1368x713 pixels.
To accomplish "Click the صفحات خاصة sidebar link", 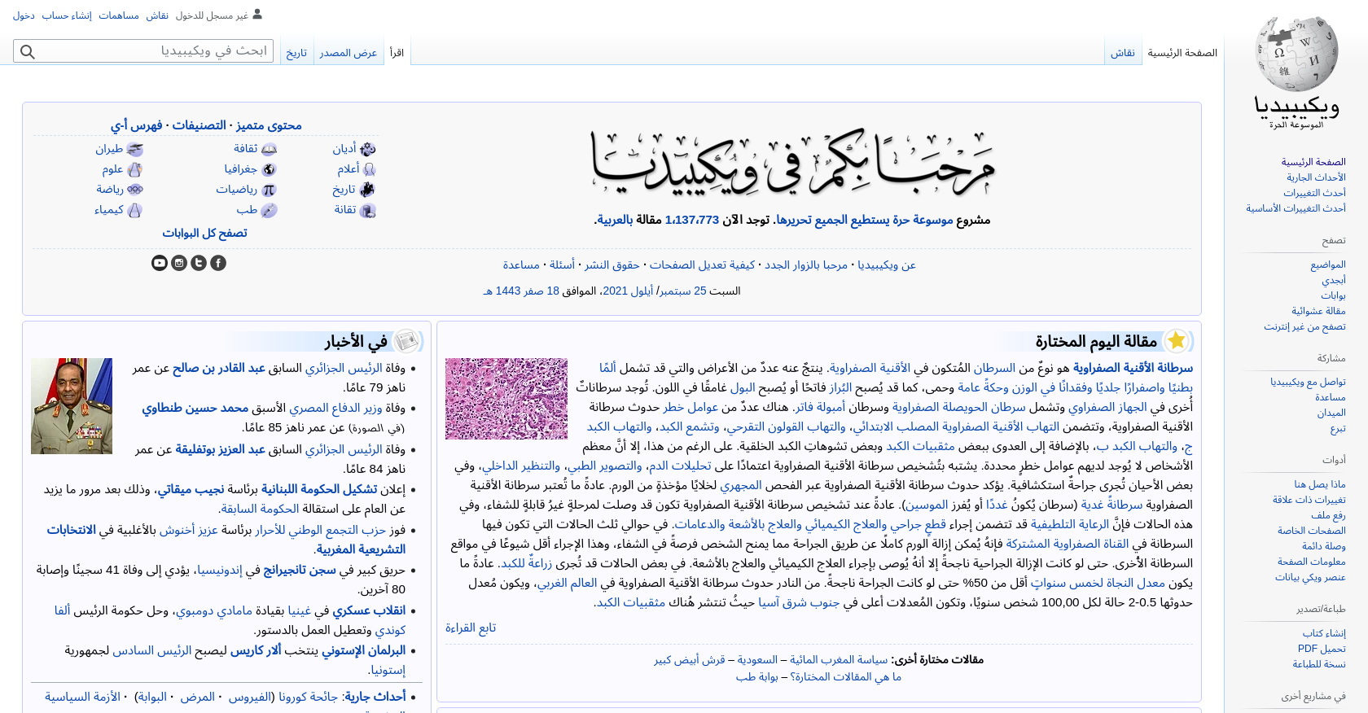I will coord(1312,531).
